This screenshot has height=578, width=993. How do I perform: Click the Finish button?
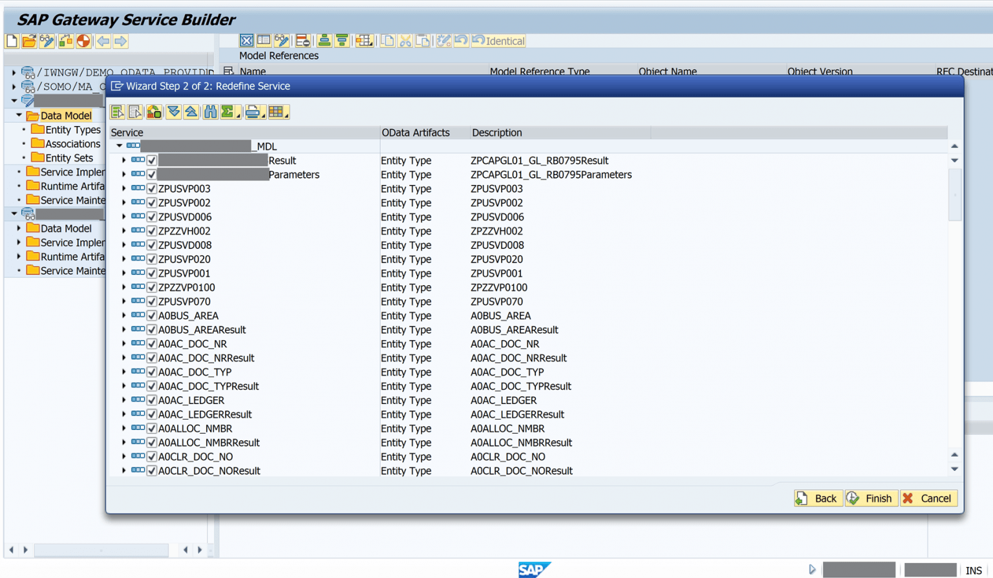(x=871, y=498)
